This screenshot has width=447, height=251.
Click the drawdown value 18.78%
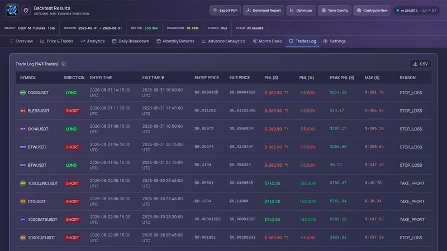tap(192, 28)
